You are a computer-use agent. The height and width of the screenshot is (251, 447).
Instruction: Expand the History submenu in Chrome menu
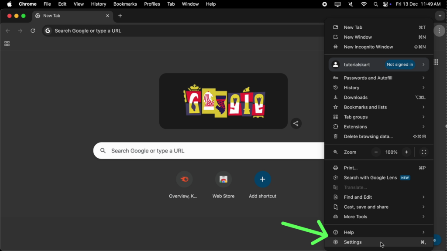pyautogui.click(x=379, y=88)
